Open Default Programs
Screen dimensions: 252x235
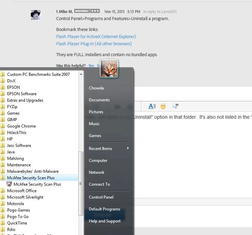click(105, 209)
